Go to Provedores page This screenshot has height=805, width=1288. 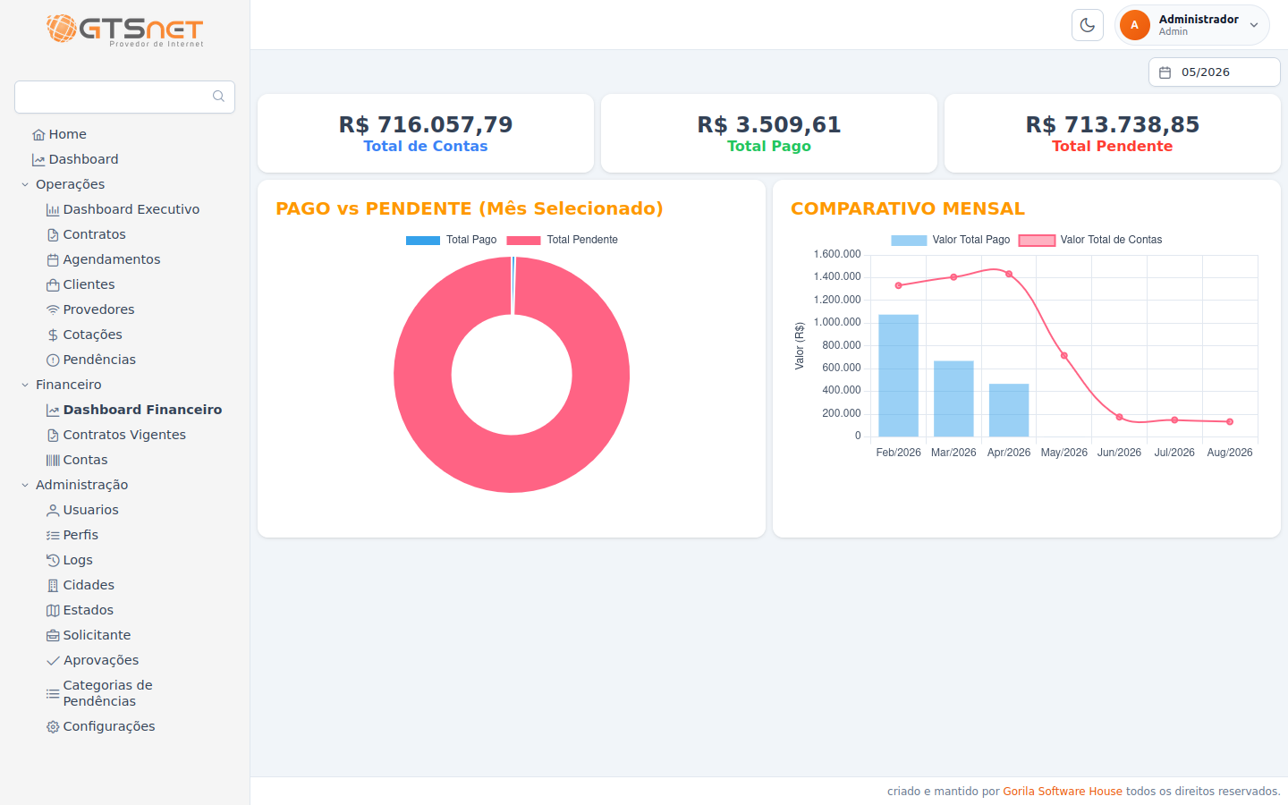(98, 309)
